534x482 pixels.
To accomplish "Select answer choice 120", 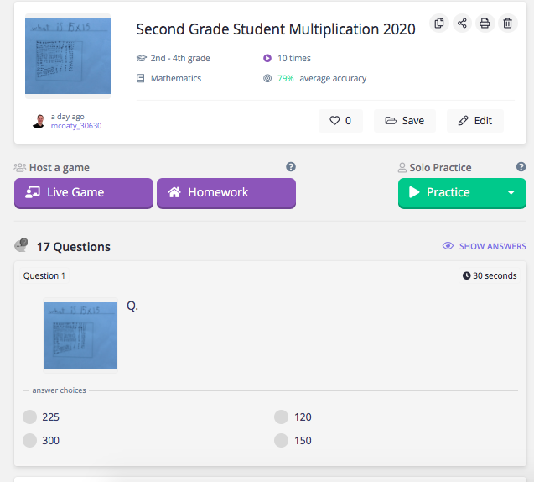I will click(x=281, y=417).
